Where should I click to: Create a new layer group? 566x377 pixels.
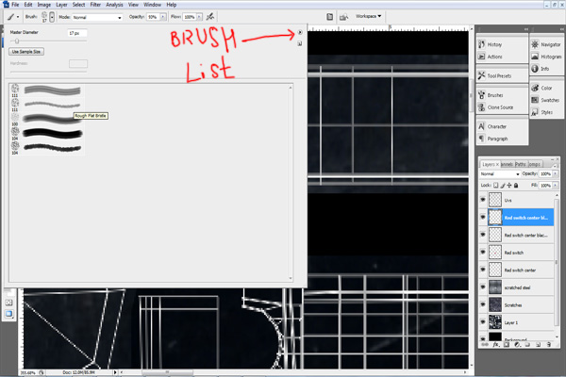click(x=527, y=345)
